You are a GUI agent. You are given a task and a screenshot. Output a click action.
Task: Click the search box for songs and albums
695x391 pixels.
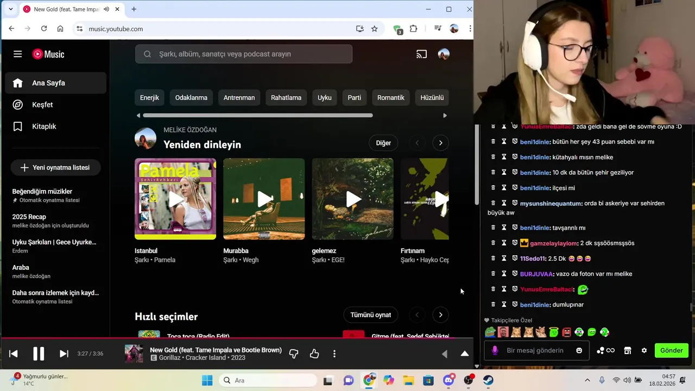click(x=244, y=54)
